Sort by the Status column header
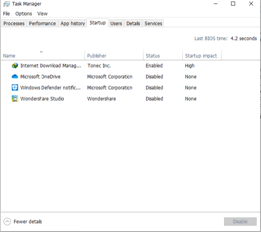261x232 pixels. pos(163,56)
